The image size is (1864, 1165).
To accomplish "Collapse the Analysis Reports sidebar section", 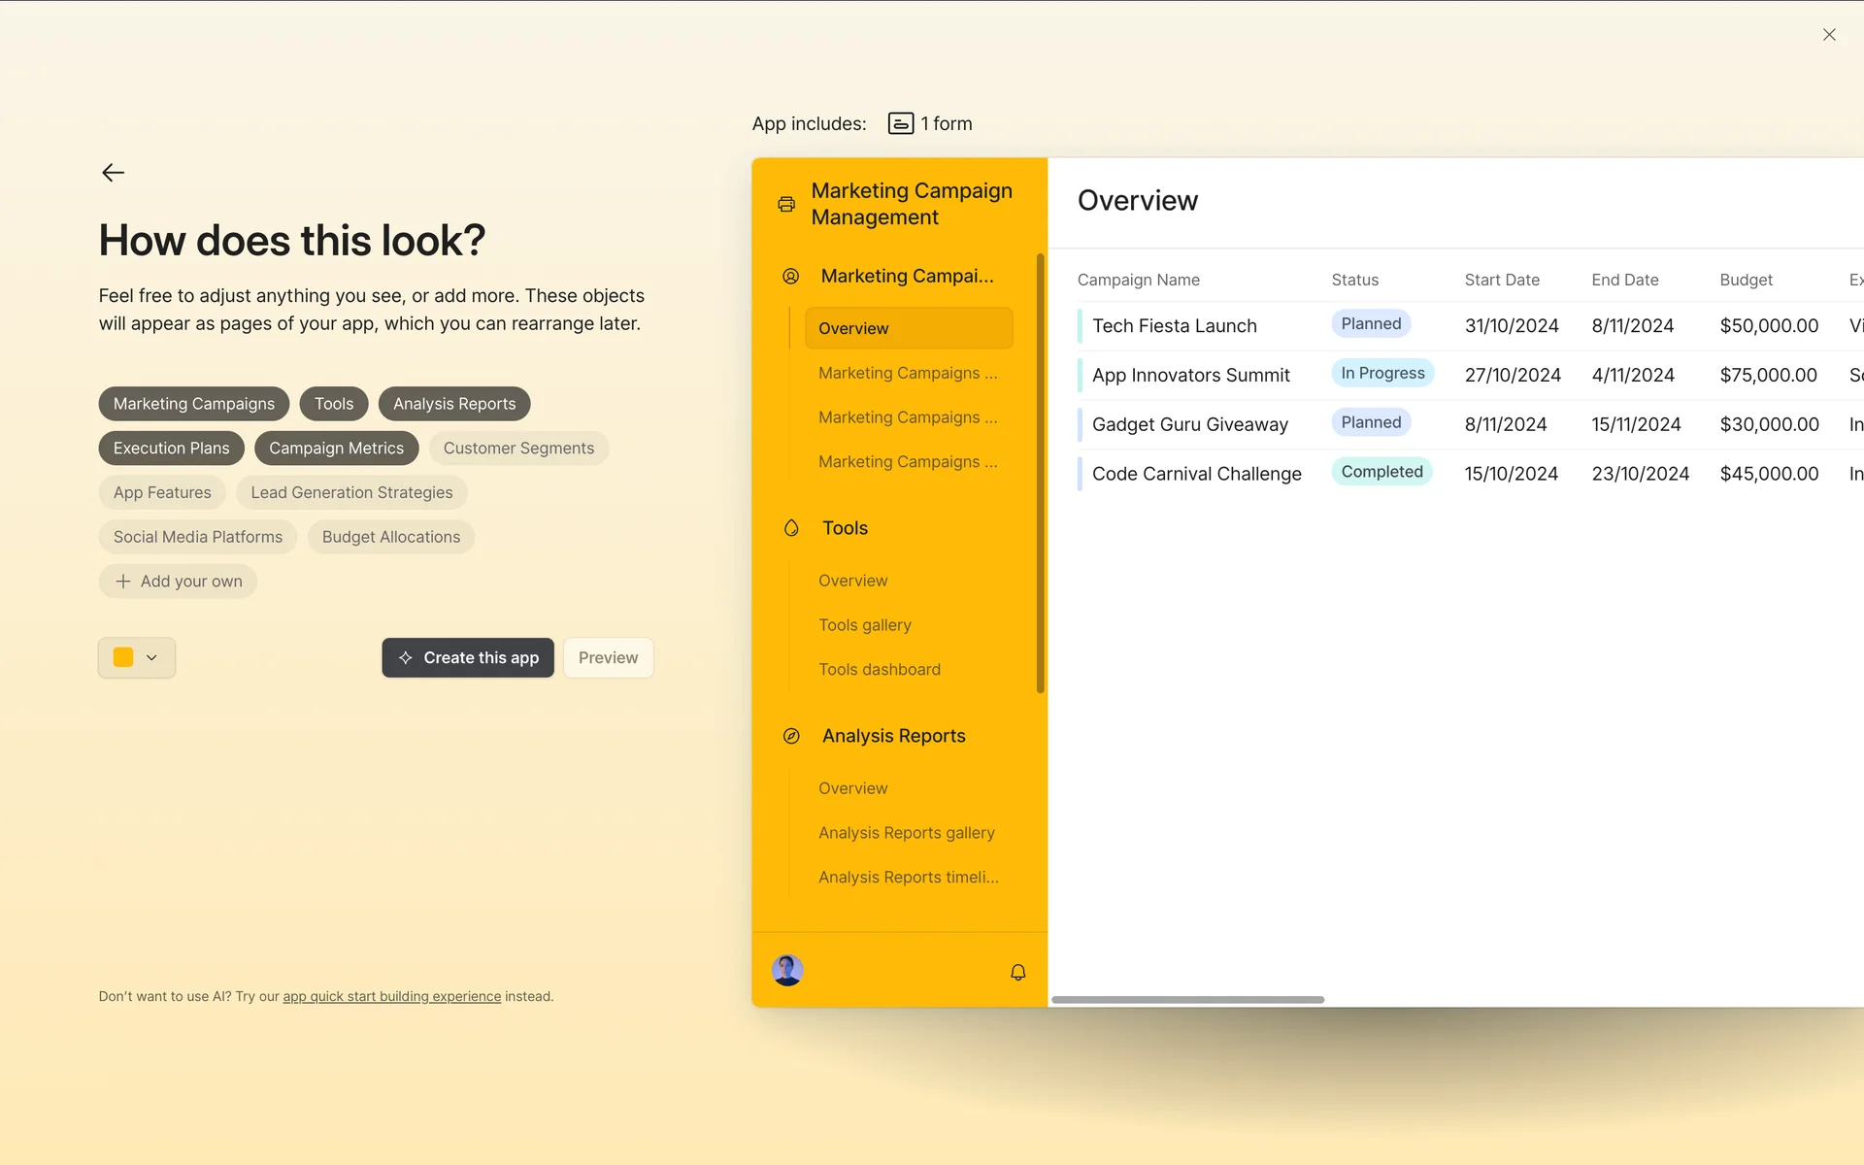I will [893, 736].
